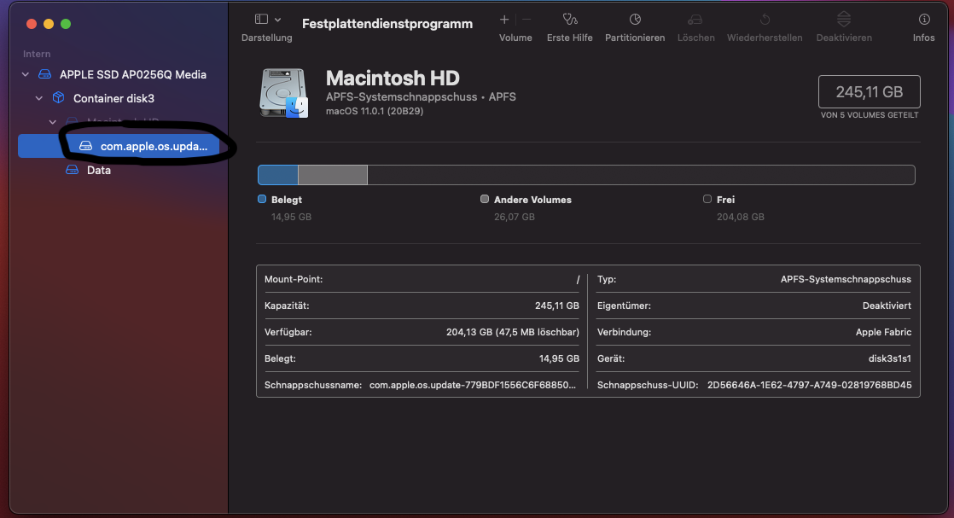
Task: Click the Schnappschussname value com.apple.os.update-779BDF...
Action: (x=472, y=385)
